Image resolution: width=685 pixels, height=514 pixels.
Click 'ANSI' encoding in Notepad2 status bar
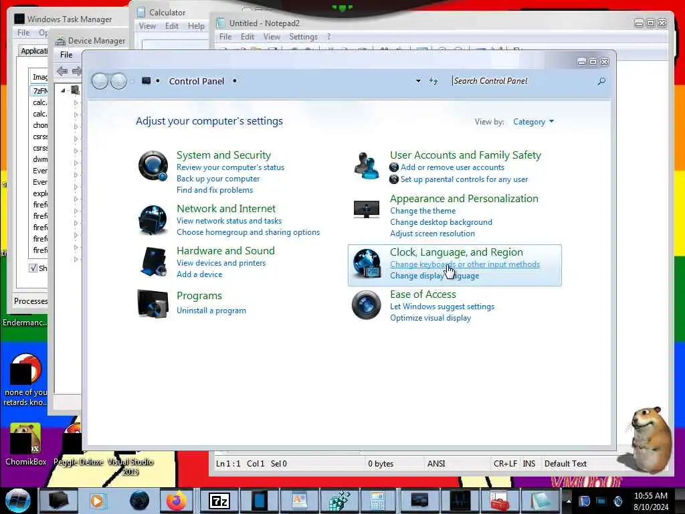tap(436, 464)
